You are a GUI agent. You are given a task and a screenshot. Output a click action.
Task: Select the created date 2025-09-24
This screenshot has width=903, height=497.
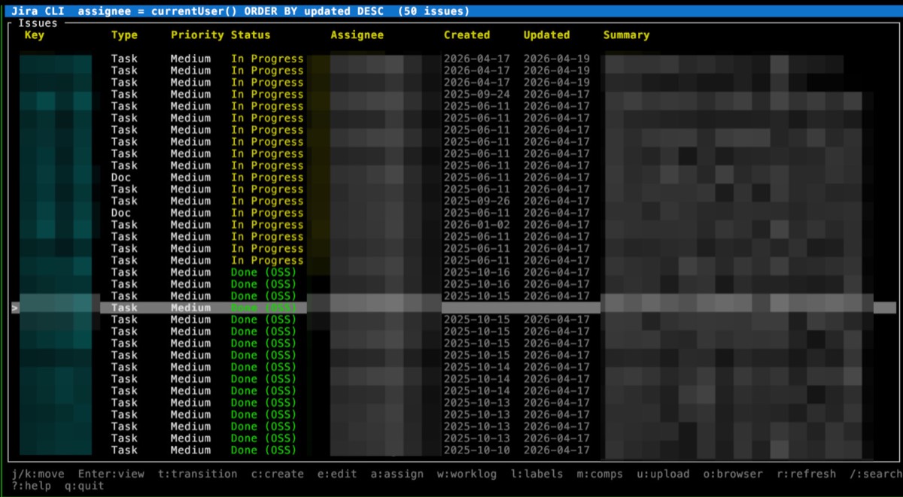click(476, 94)
